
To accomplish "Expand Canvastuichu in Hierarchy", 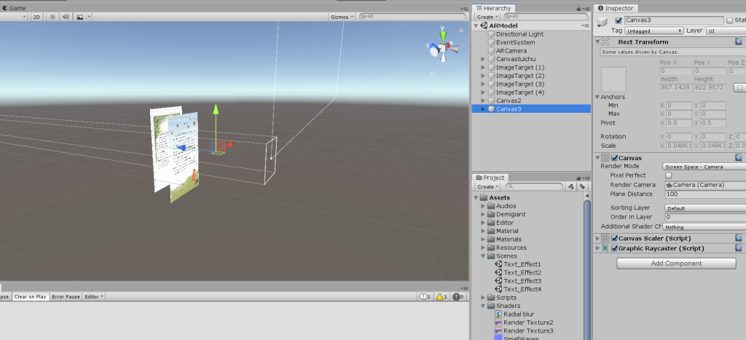I will point(484,59).
